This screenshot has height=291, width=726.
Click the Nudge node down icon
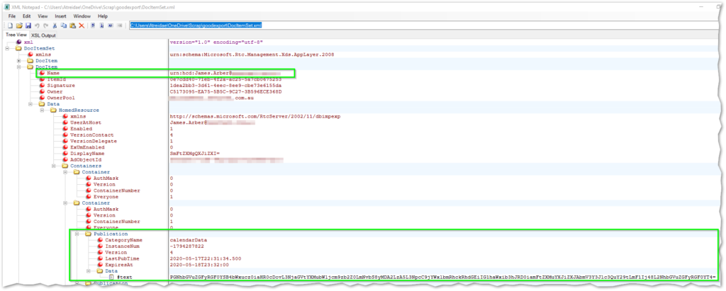tap(102, 25)
